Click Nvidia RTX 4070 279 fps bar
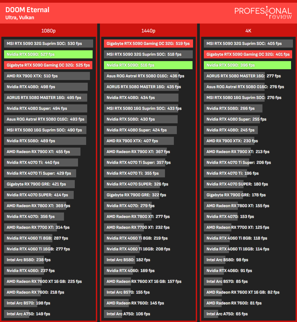297x322 pixels. coord(128,206)
